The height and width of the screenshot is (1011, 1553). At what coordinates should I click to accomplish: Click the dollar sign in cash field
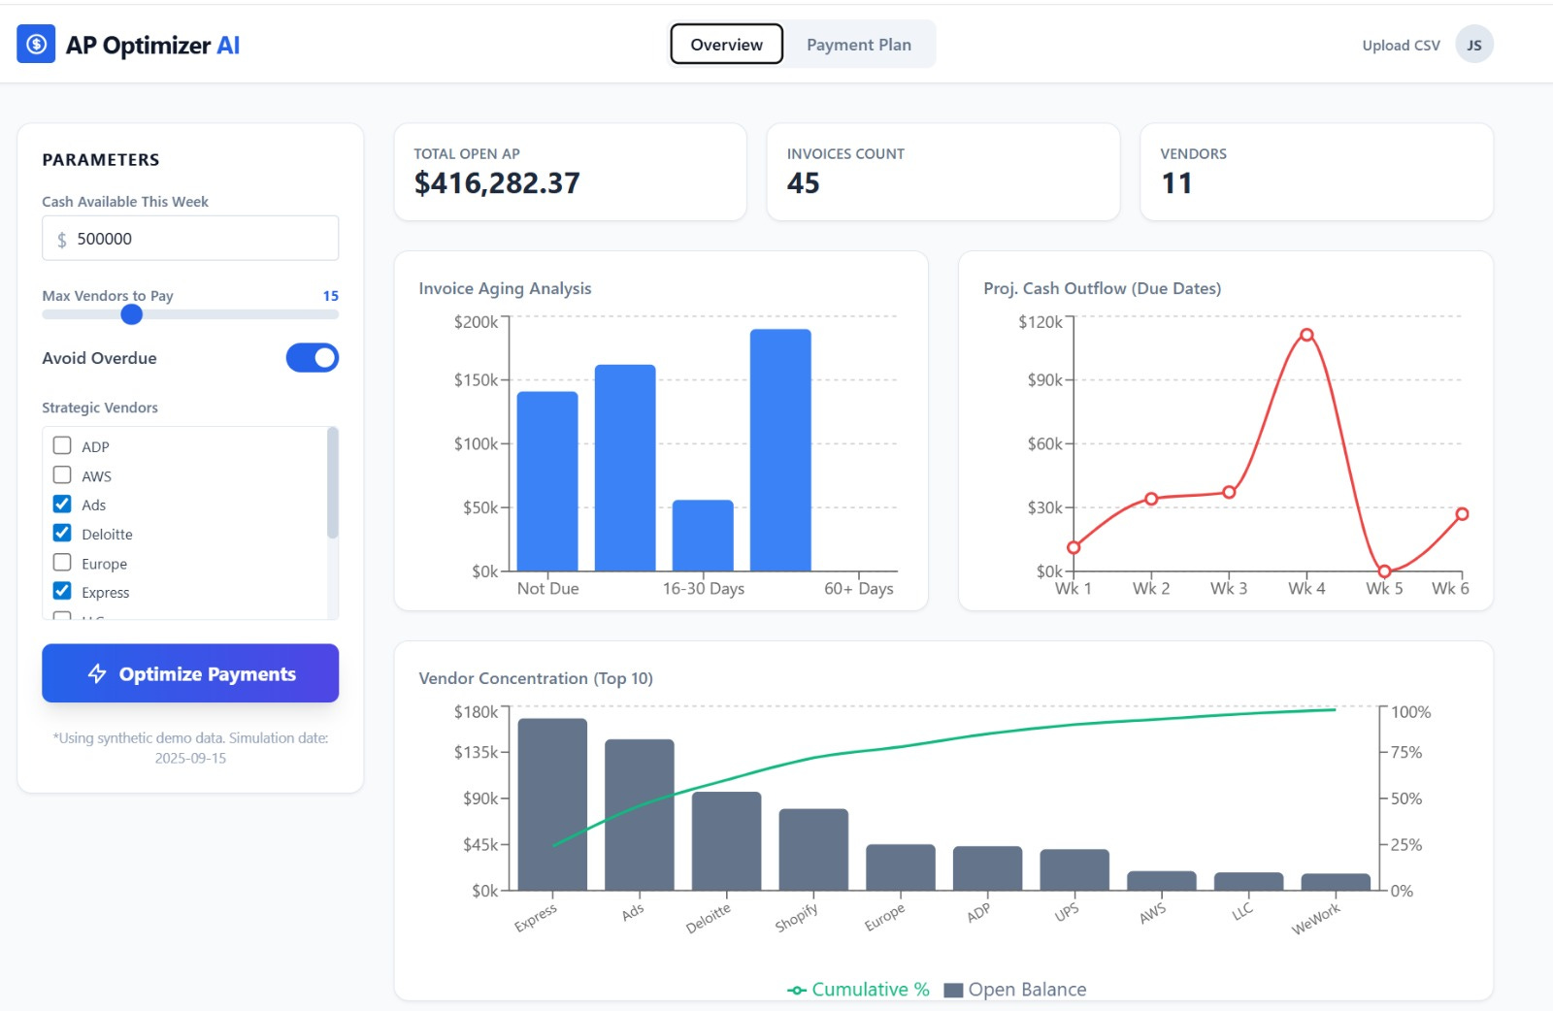point(62,240)
